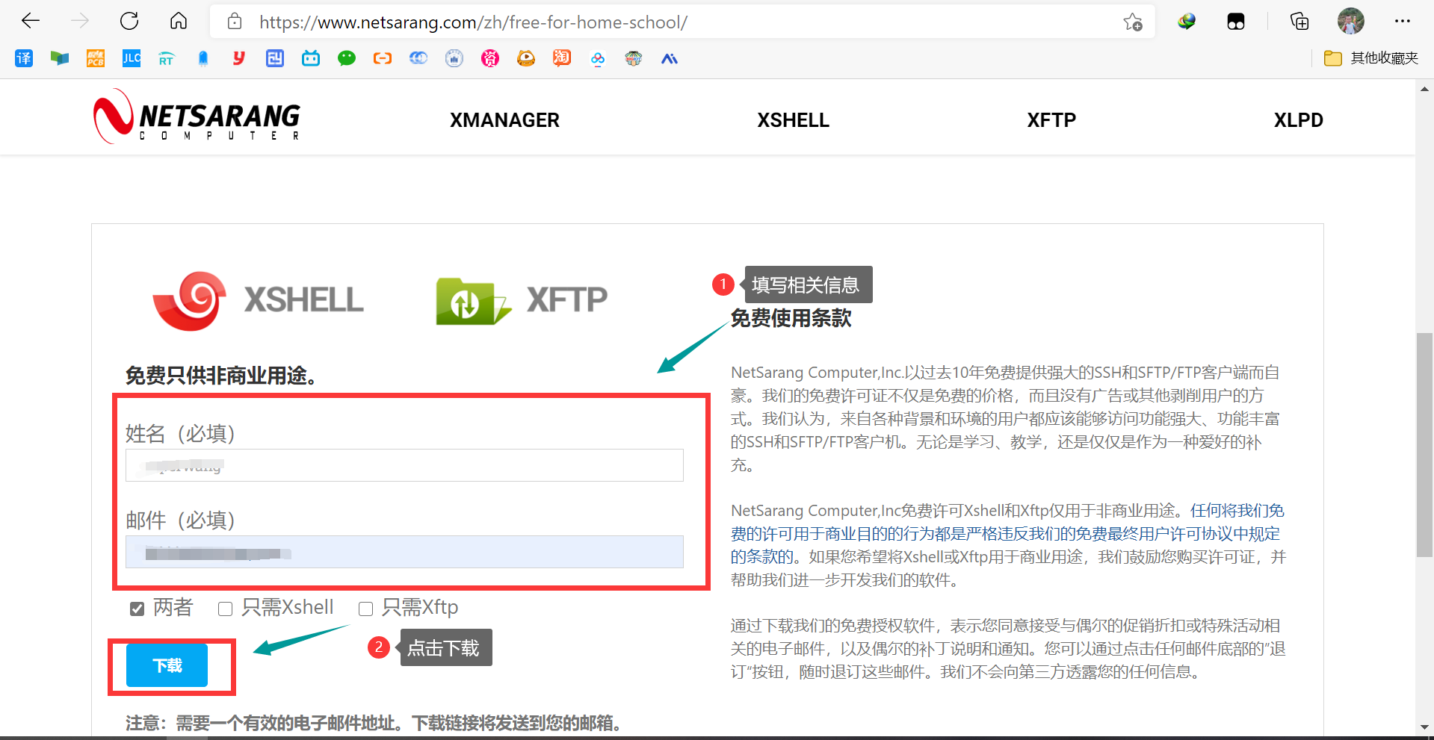This screenshot has height=740, width=1434.
Task: Select the XSHELL navigation item
Action: coord(793,119)
